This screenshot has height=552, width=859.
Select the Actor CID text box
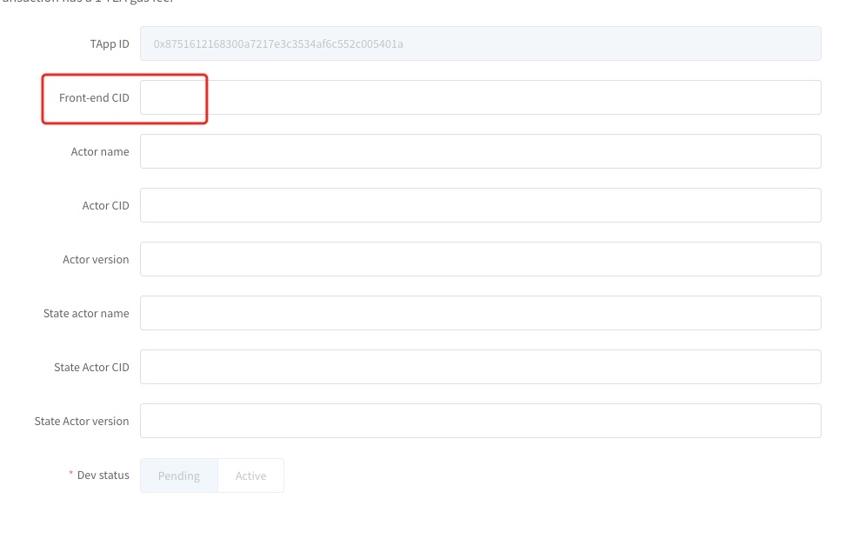pyautogui.click(x=480, y=205)
